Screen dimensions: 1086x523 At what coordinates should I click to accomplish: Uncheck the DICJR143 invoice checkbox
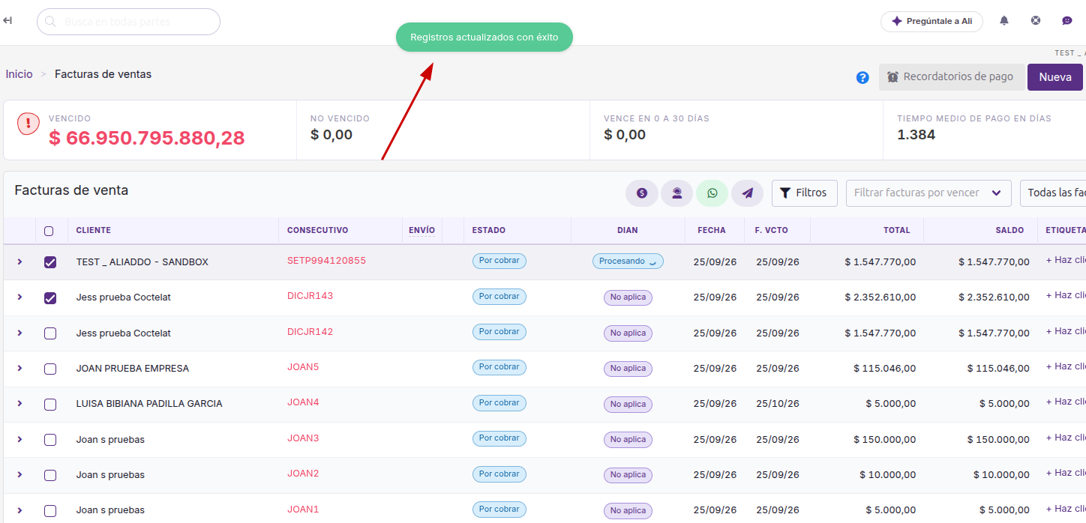click(x=50, y=297)
